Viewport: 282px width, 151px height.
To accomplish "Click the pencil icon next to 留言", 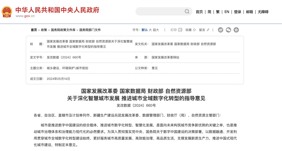I will 208,30.
